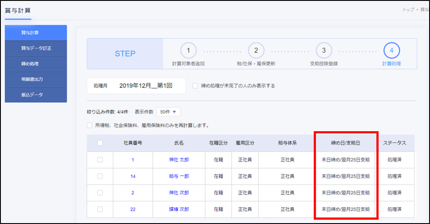The width and height of the screenshot is (430, 224).
Task: Click step 2 circle 税/社保・雇保更新
Action: [x=256, y=50]
